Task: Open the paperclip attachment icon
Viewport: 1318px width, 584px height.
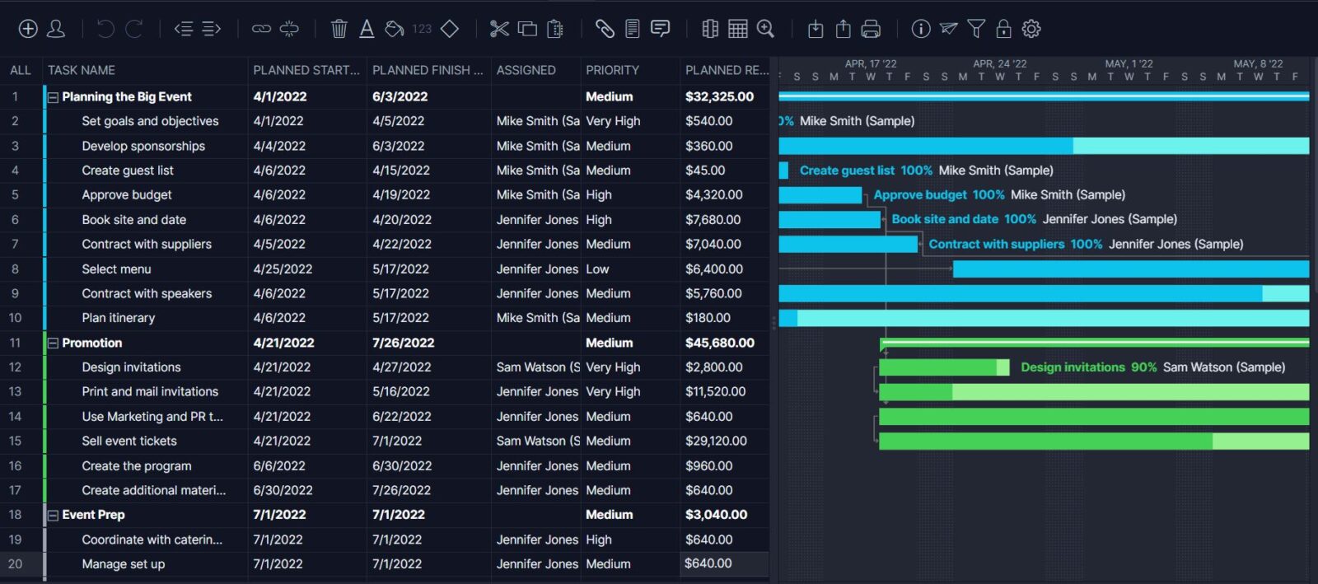Action: click(x=605, y=29)
